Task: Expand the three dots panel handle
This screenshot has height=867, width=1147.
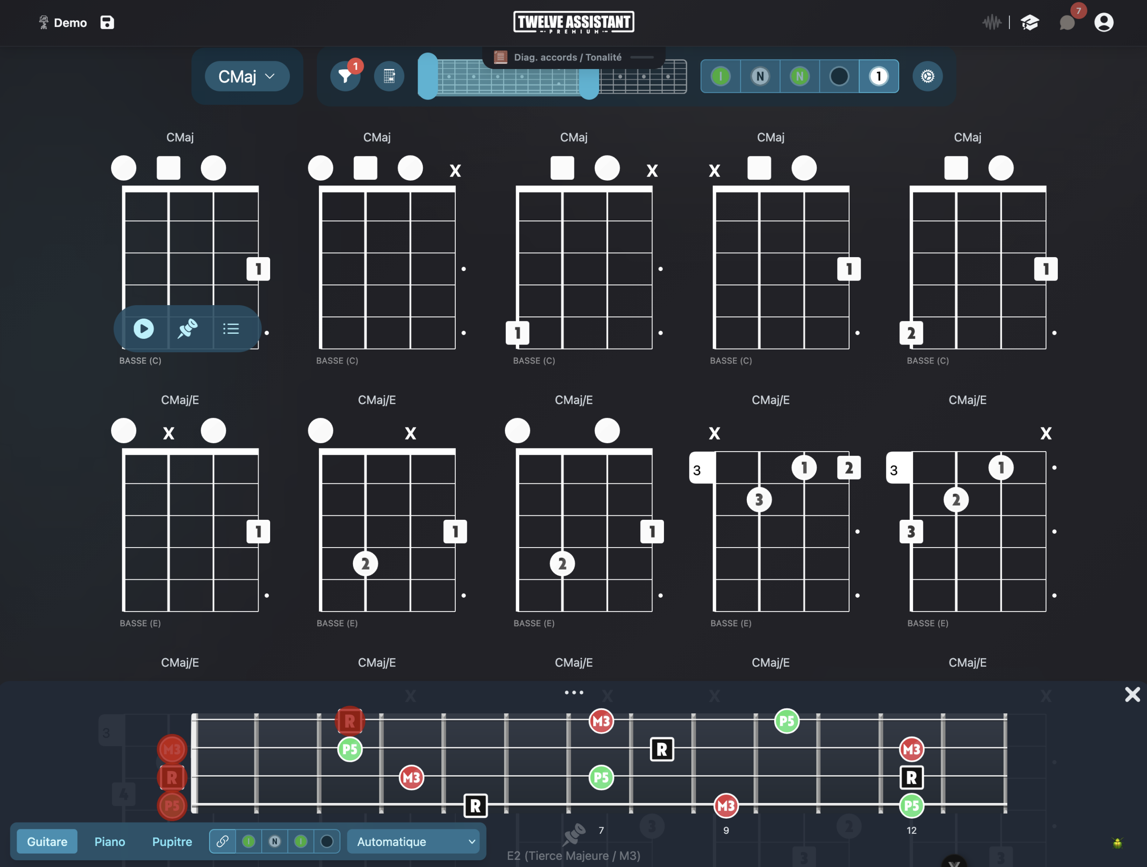Action: 573,692
